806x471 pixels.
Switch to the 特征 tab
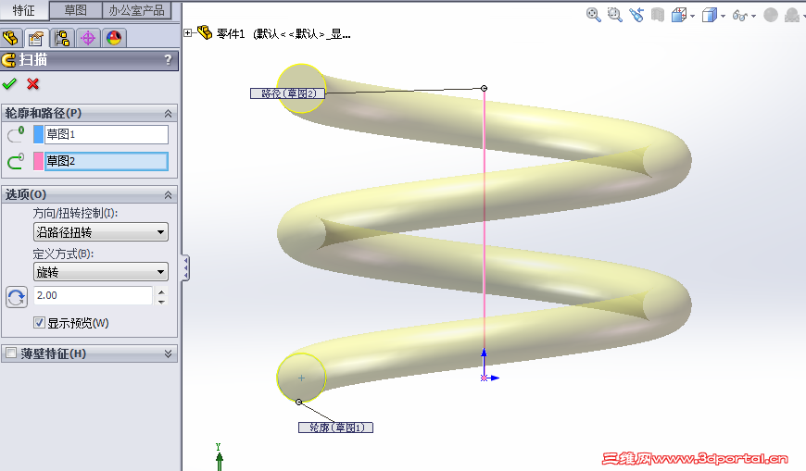pos(24,10)
